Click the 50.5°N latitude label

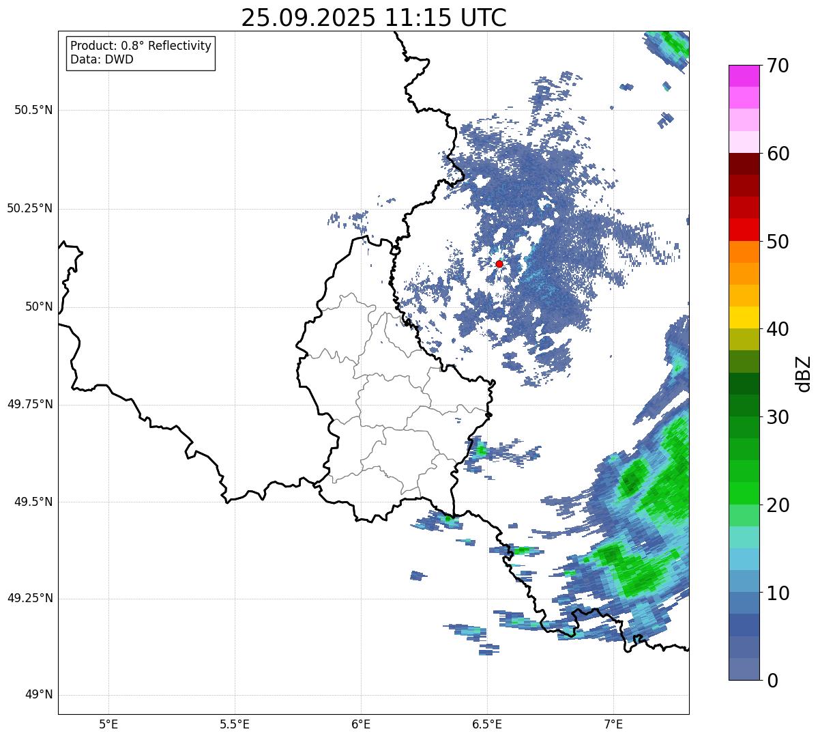point(34,111)
